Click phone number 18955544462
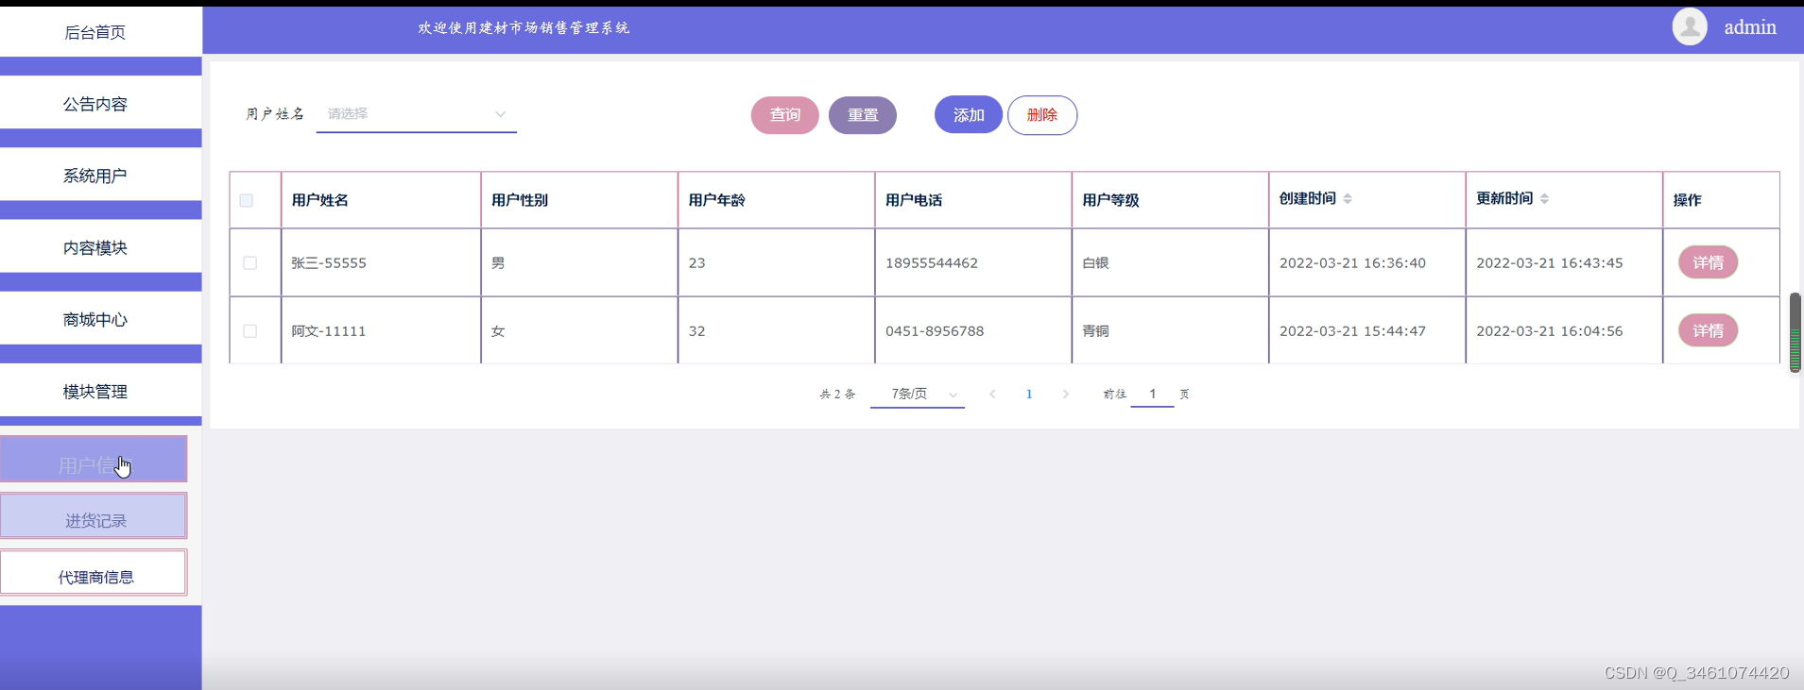The width and height of the screenshot is (1804, 690). [932, 262]
